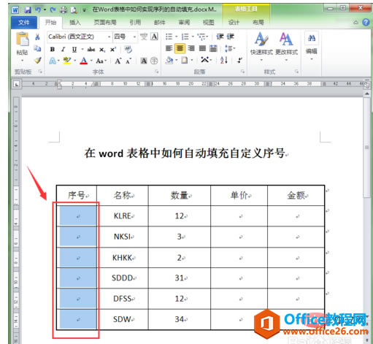Toggle Italic formatting
Screen dimensions: 373x344
pos(63,50)
